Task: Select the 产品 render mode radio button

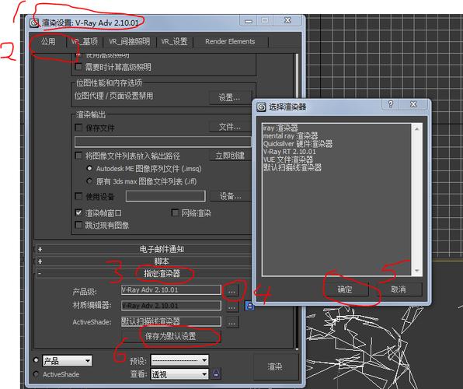Action: point(36,360)
